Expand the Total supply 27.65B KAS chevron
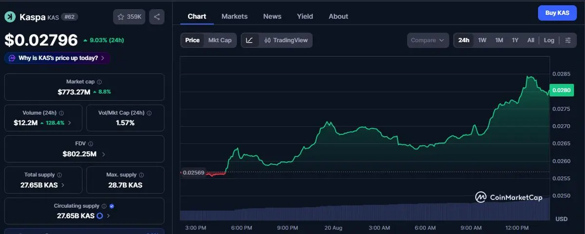The image size is (585, 234). point(63,185)
